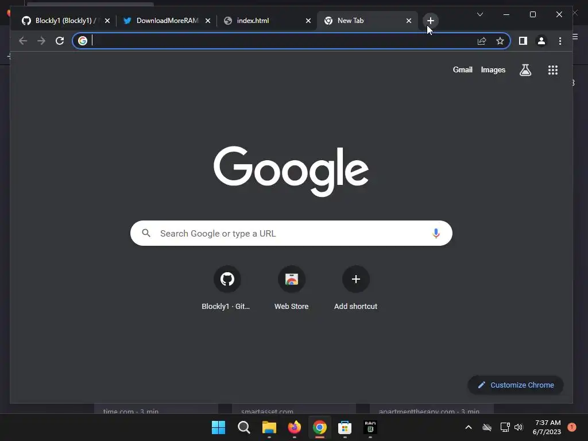Click Customize Chrome button
Screen dimensions: 588x441
(x=516, y=385)
